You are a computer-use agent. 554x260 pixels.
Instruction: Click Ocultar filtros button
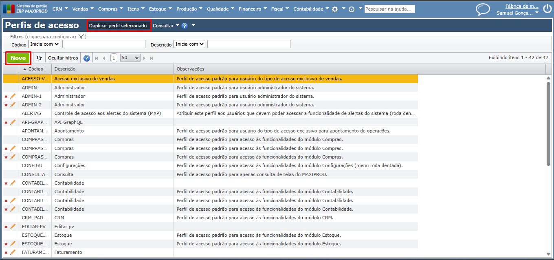[63, 58]
